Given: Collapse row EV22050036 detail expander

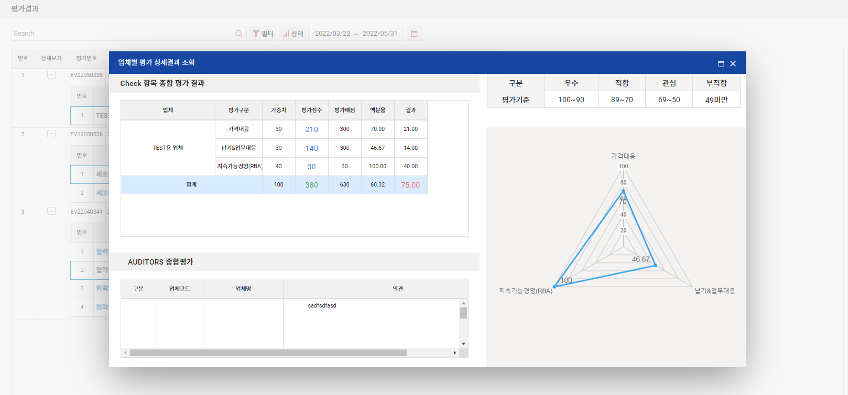Looking at the screenshot, I should [x=51, y=134].
